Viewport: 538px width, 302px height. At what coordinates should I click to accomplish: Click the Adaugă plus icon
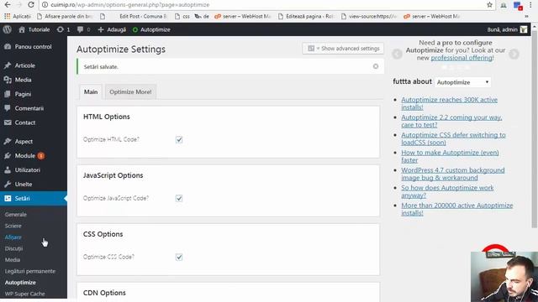tap(101, 29)
